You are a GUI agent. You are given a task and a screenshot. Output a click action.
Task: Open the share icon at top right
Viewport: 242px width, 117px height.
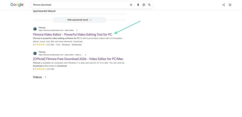click(x=223, y=5)
